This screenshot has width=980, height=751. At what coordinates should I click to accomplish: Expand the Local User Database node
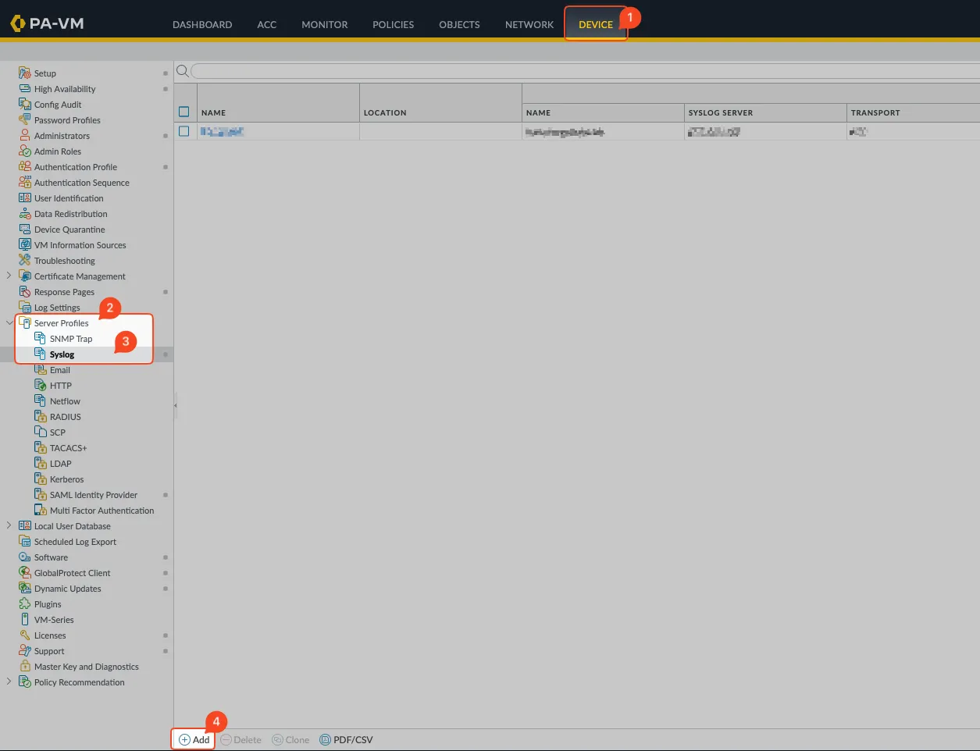pos(9,525)
